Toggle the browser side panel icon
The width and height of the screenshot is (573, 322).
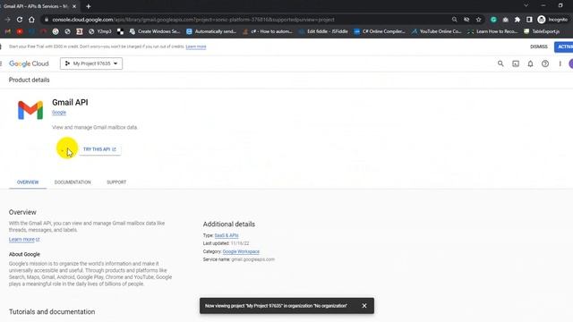529,20
